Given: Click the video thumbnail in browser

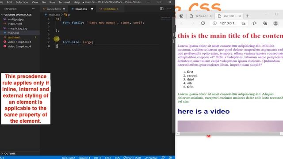Looking at the screenshot, I should (x=230, y=126).
